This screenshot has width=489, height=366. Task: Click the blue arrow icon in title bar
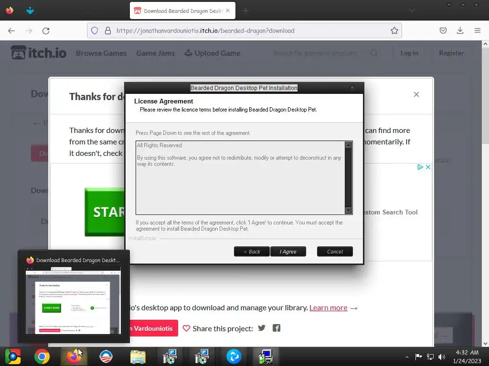[x=30, y=10]
